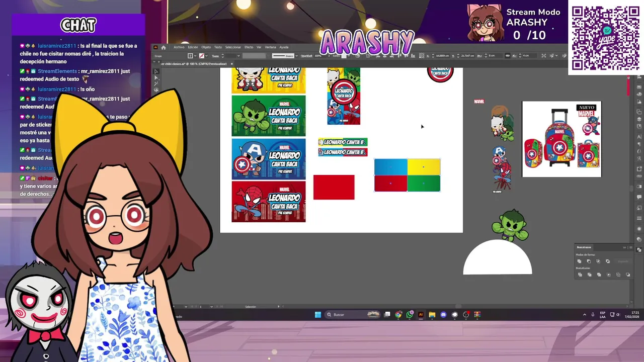The height and width of the screenshot is (362, 644).
Task: Open the Objeto menu
Action: [206, 47]
